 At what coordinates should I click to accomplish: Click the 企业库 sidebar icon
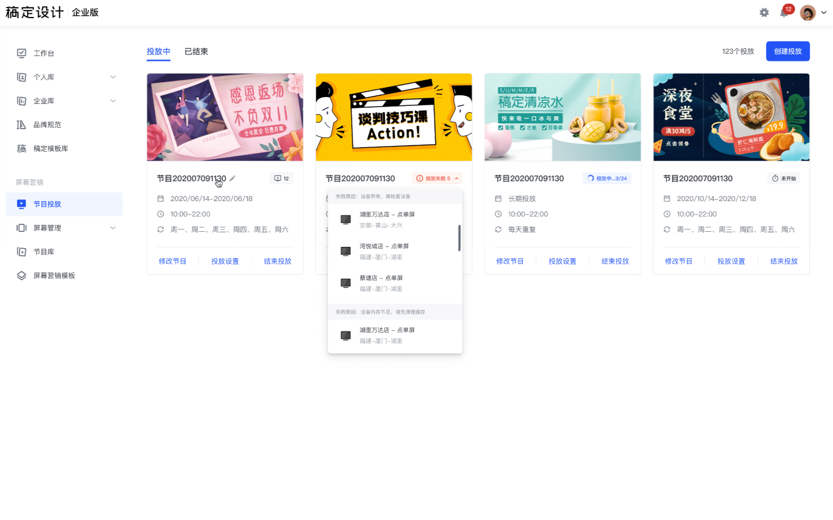point(21,101)
